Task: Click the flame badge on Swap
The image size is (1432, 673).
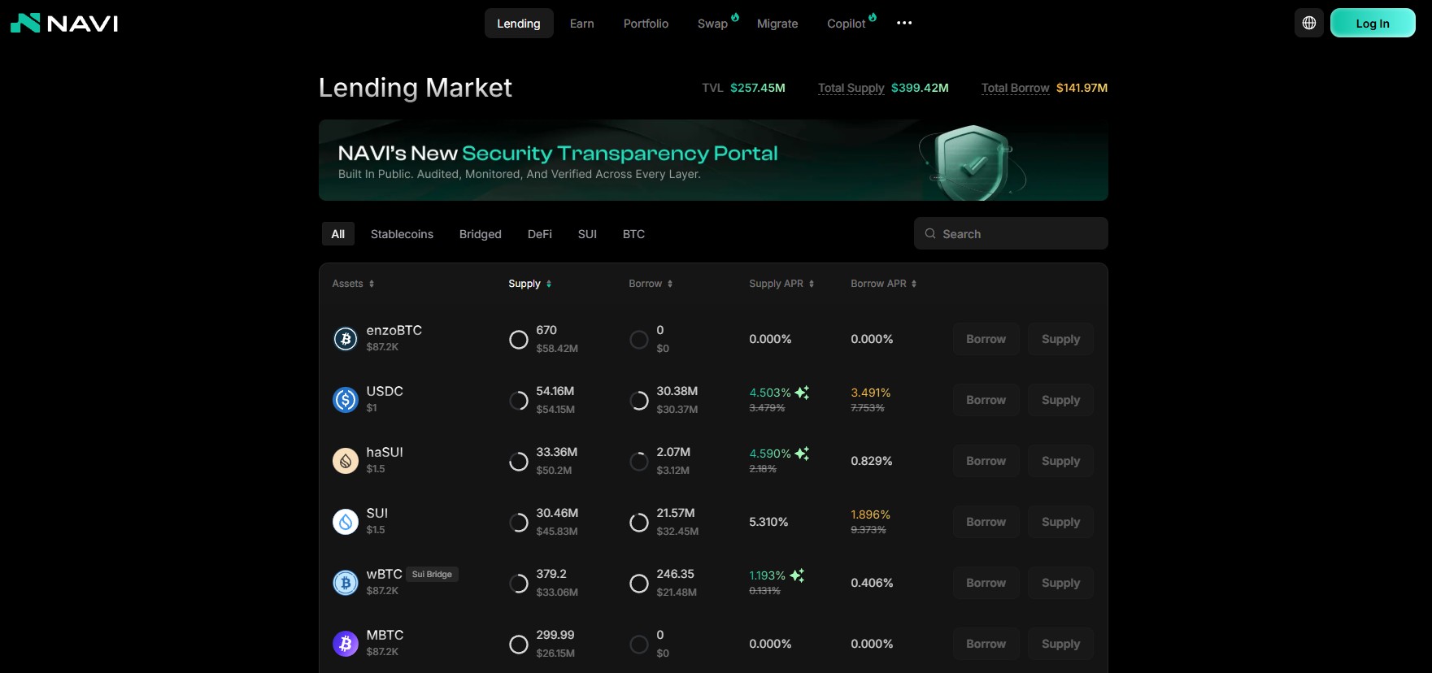Action: [x=735, y=17]
